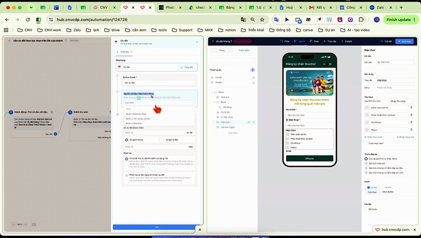Click the browser back arrow
This screenshot has height=238, width=421.
[7, 20]
